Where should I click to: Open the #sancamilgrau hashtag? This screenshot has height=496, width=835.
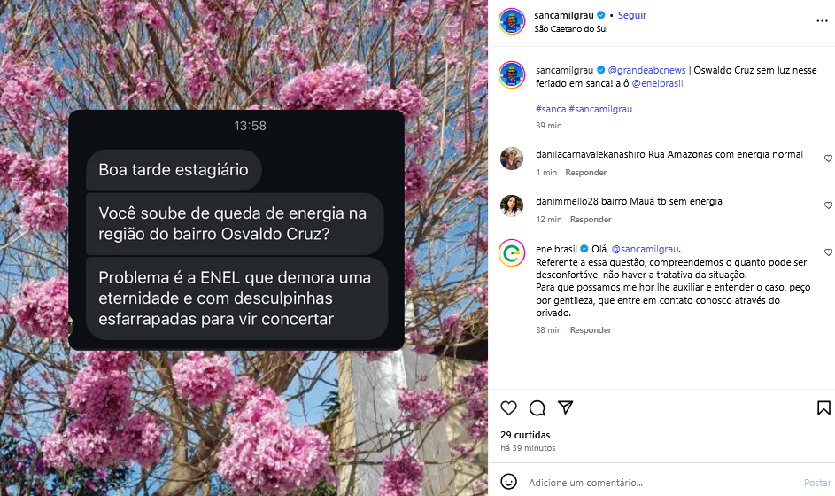[x=600, y=109]
